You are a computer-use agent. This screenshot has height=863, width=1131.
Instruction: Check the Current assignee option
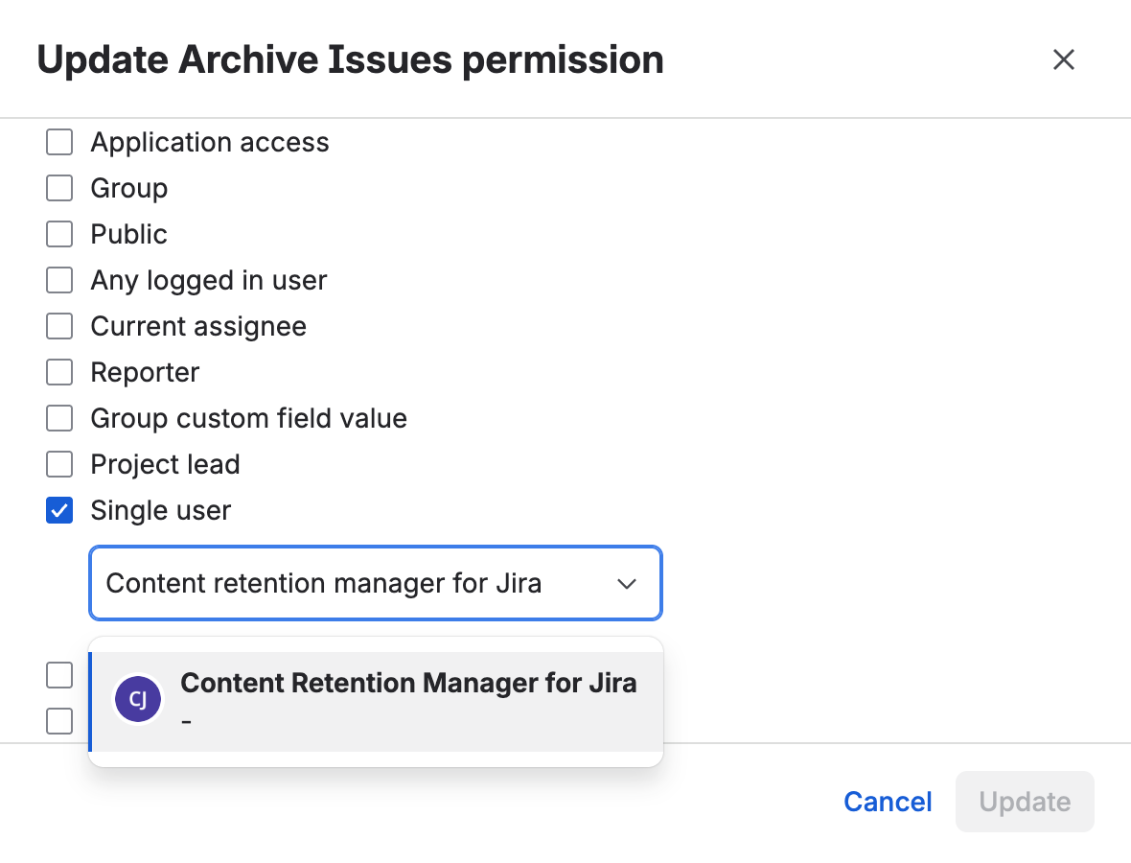(59, 326)
